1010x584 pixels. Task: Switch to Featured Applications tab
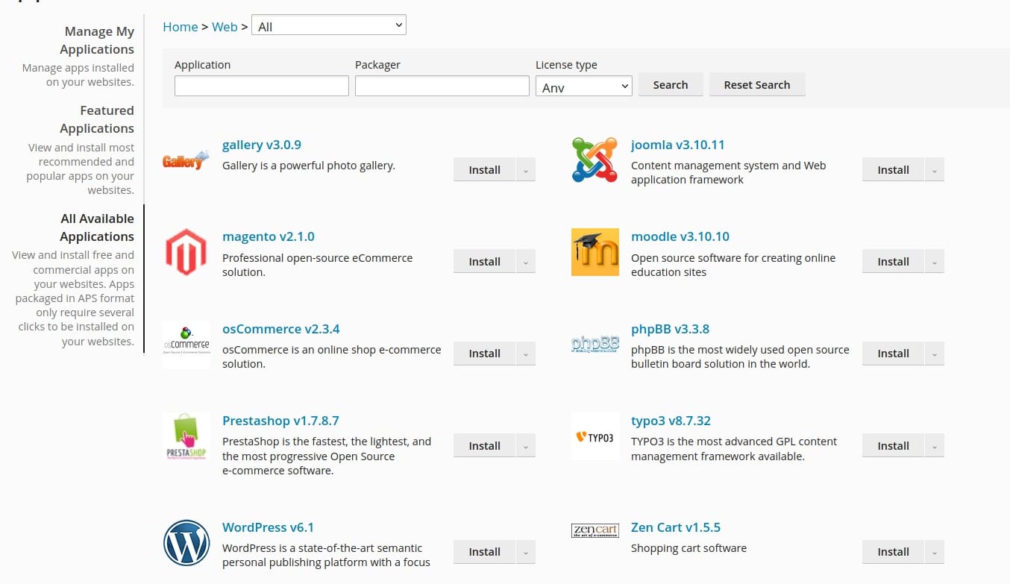coord(97,119)
